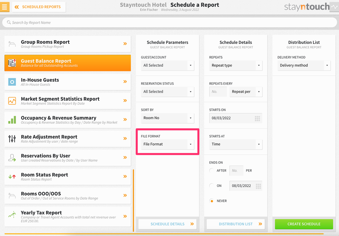
Task: Click the Rate Adjustment sliders icon
Action: click(x=12, y=139)
